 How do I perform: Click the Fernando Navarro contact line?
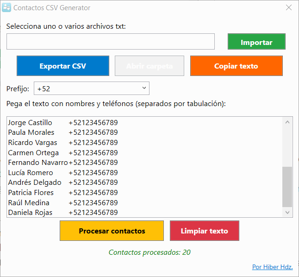63,163
